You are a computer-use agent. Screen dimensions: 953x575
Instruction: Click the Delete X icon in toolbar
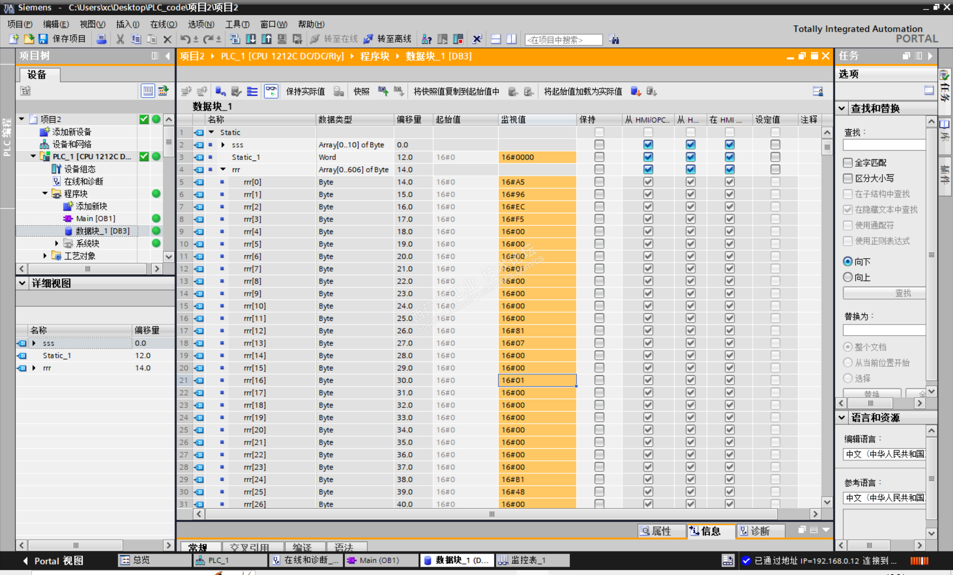point(167,39)
